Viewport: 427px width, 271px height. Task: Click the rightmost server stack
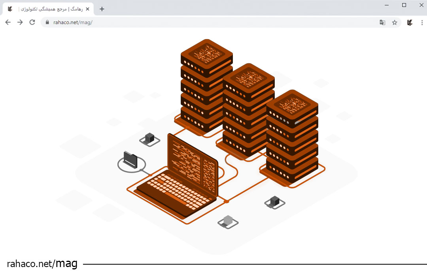(292, 138)
